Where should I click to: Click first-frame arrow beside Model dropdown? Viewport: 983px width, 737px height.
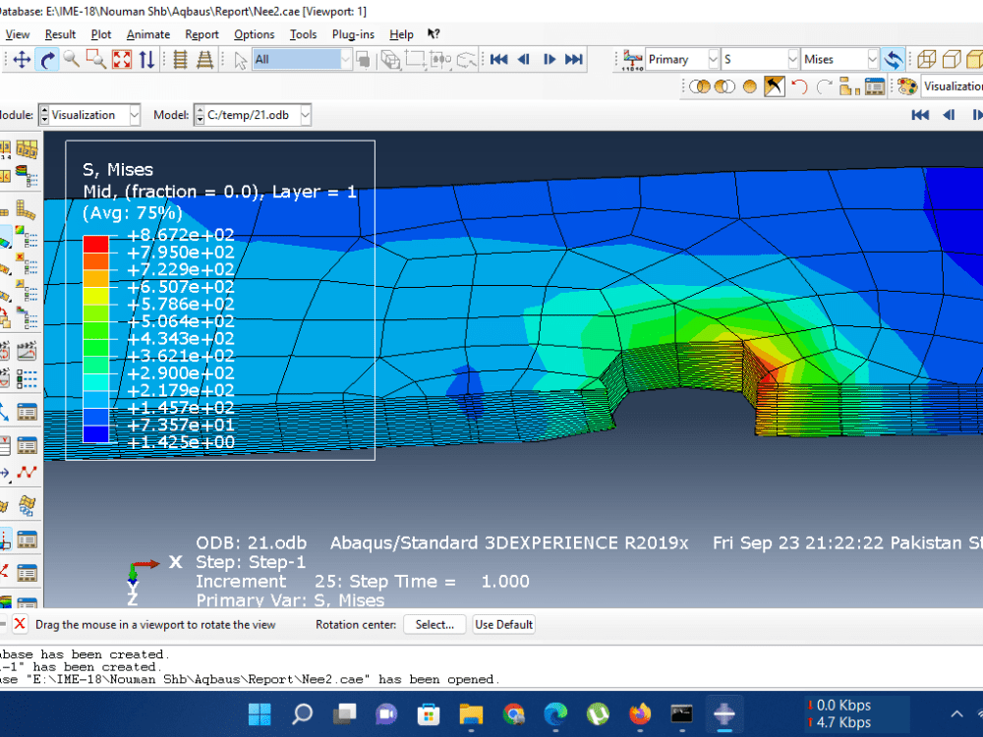(920, 115)
